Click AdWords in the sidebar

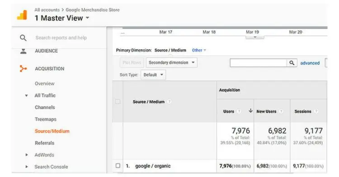pos(44,155)
